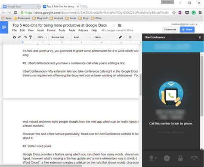Screen dimensions: 204x167
Task: Click the Pocket extension icon
Action: tap(187, 12)
